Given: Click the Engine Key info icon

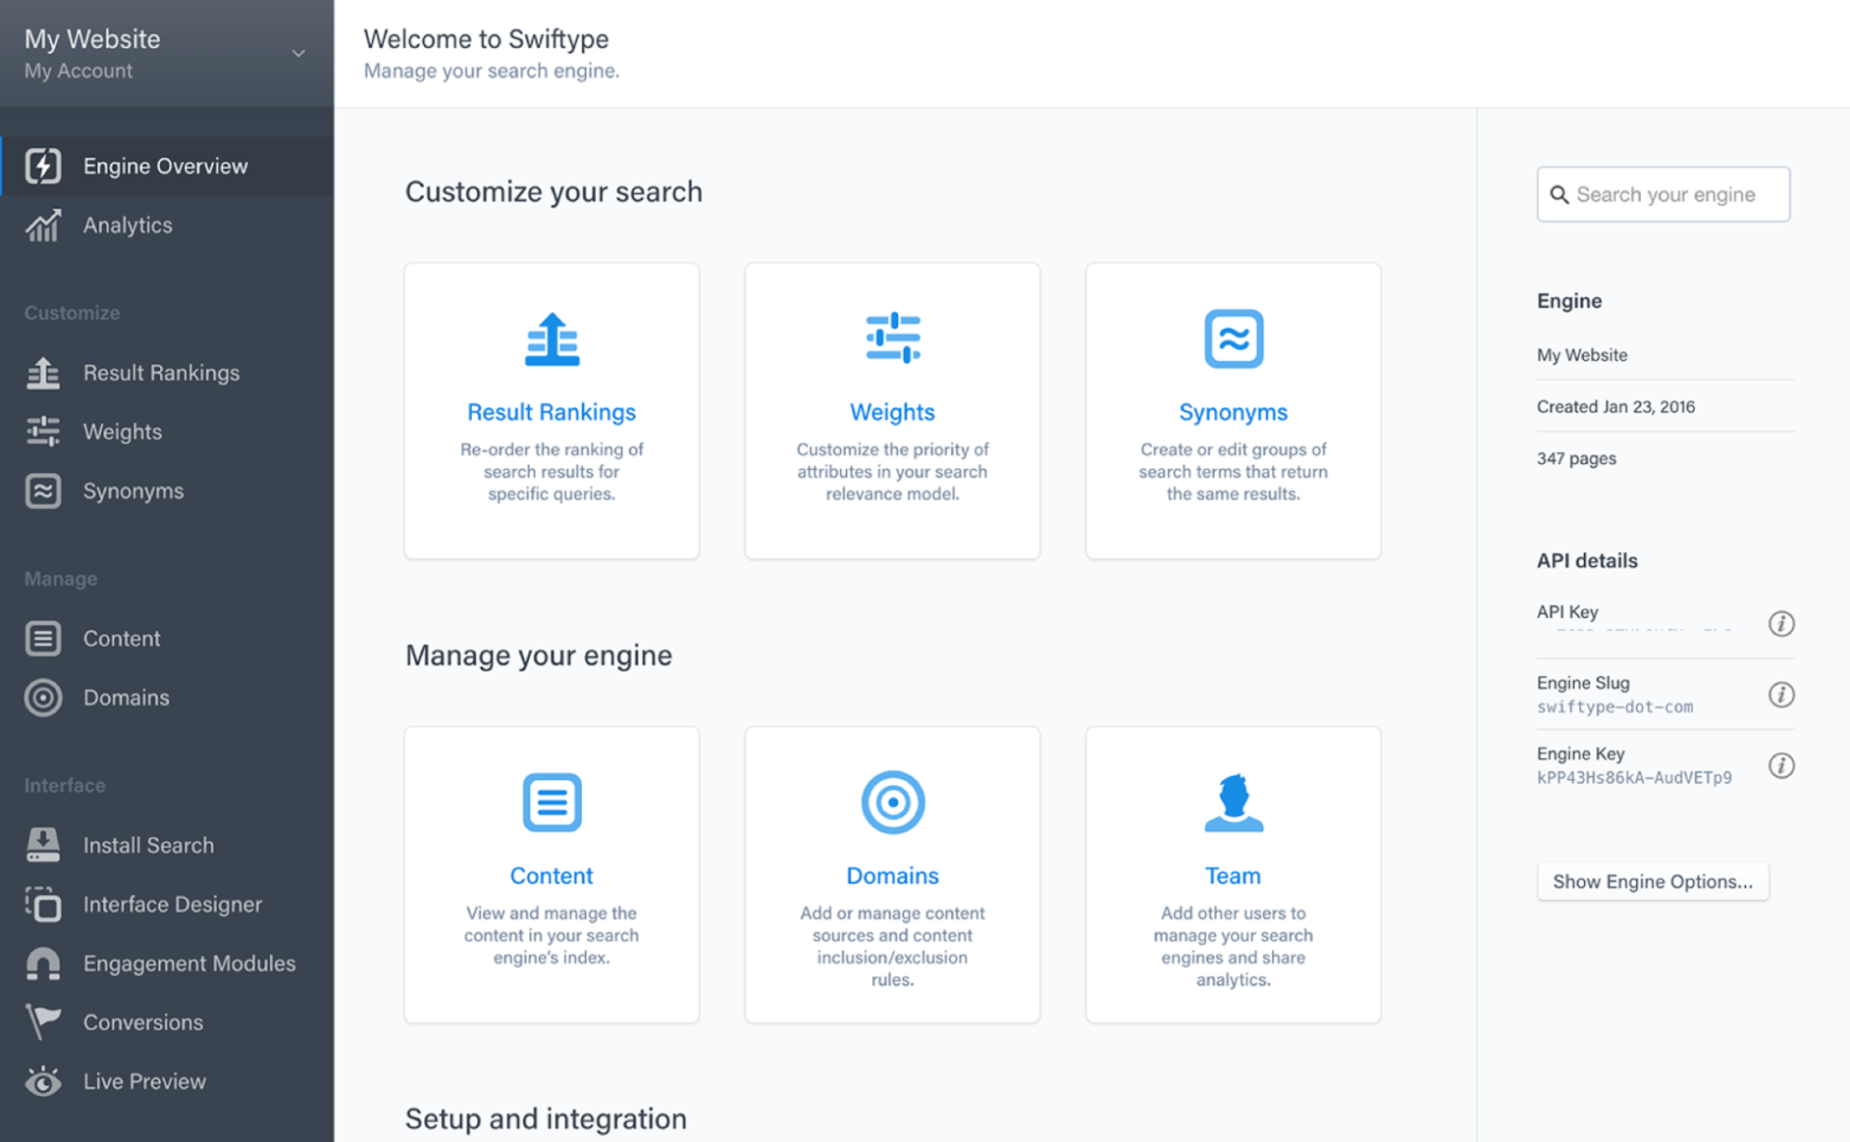Looking at the screenshot, I should (x=1780, y=765).
